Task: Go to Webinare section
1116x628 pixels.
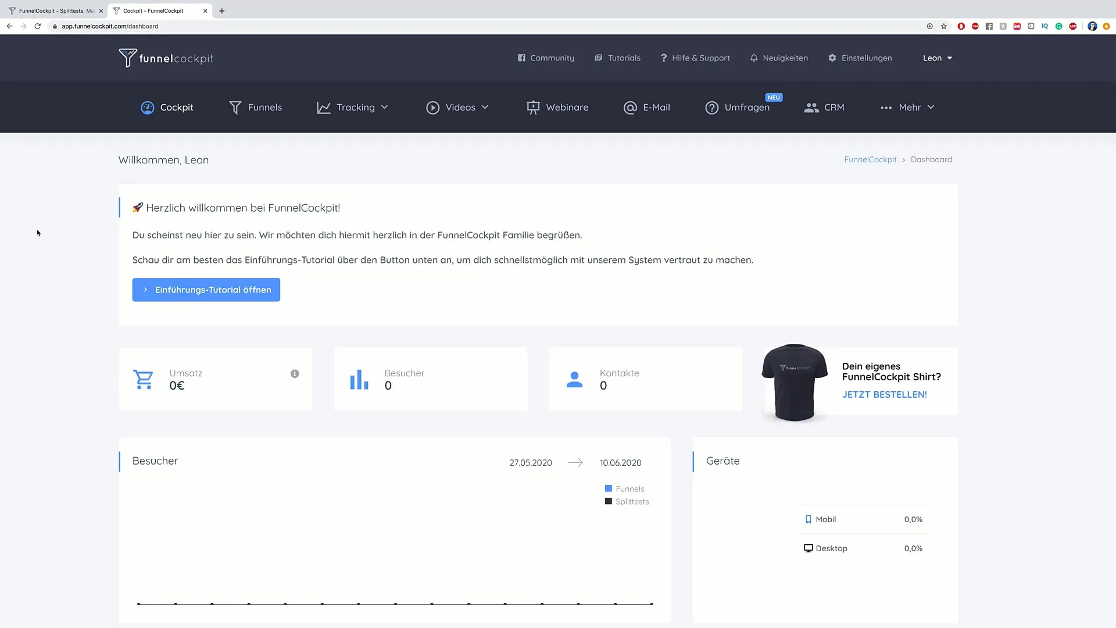Action: 557,108
